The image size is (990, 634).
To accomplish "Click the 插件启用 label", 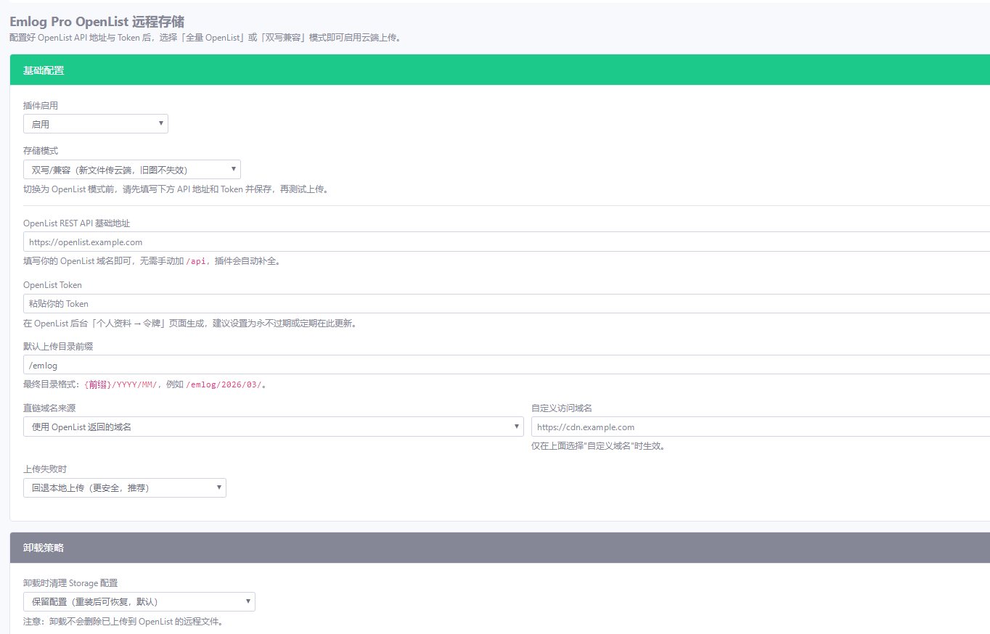I will click(41, 106).
